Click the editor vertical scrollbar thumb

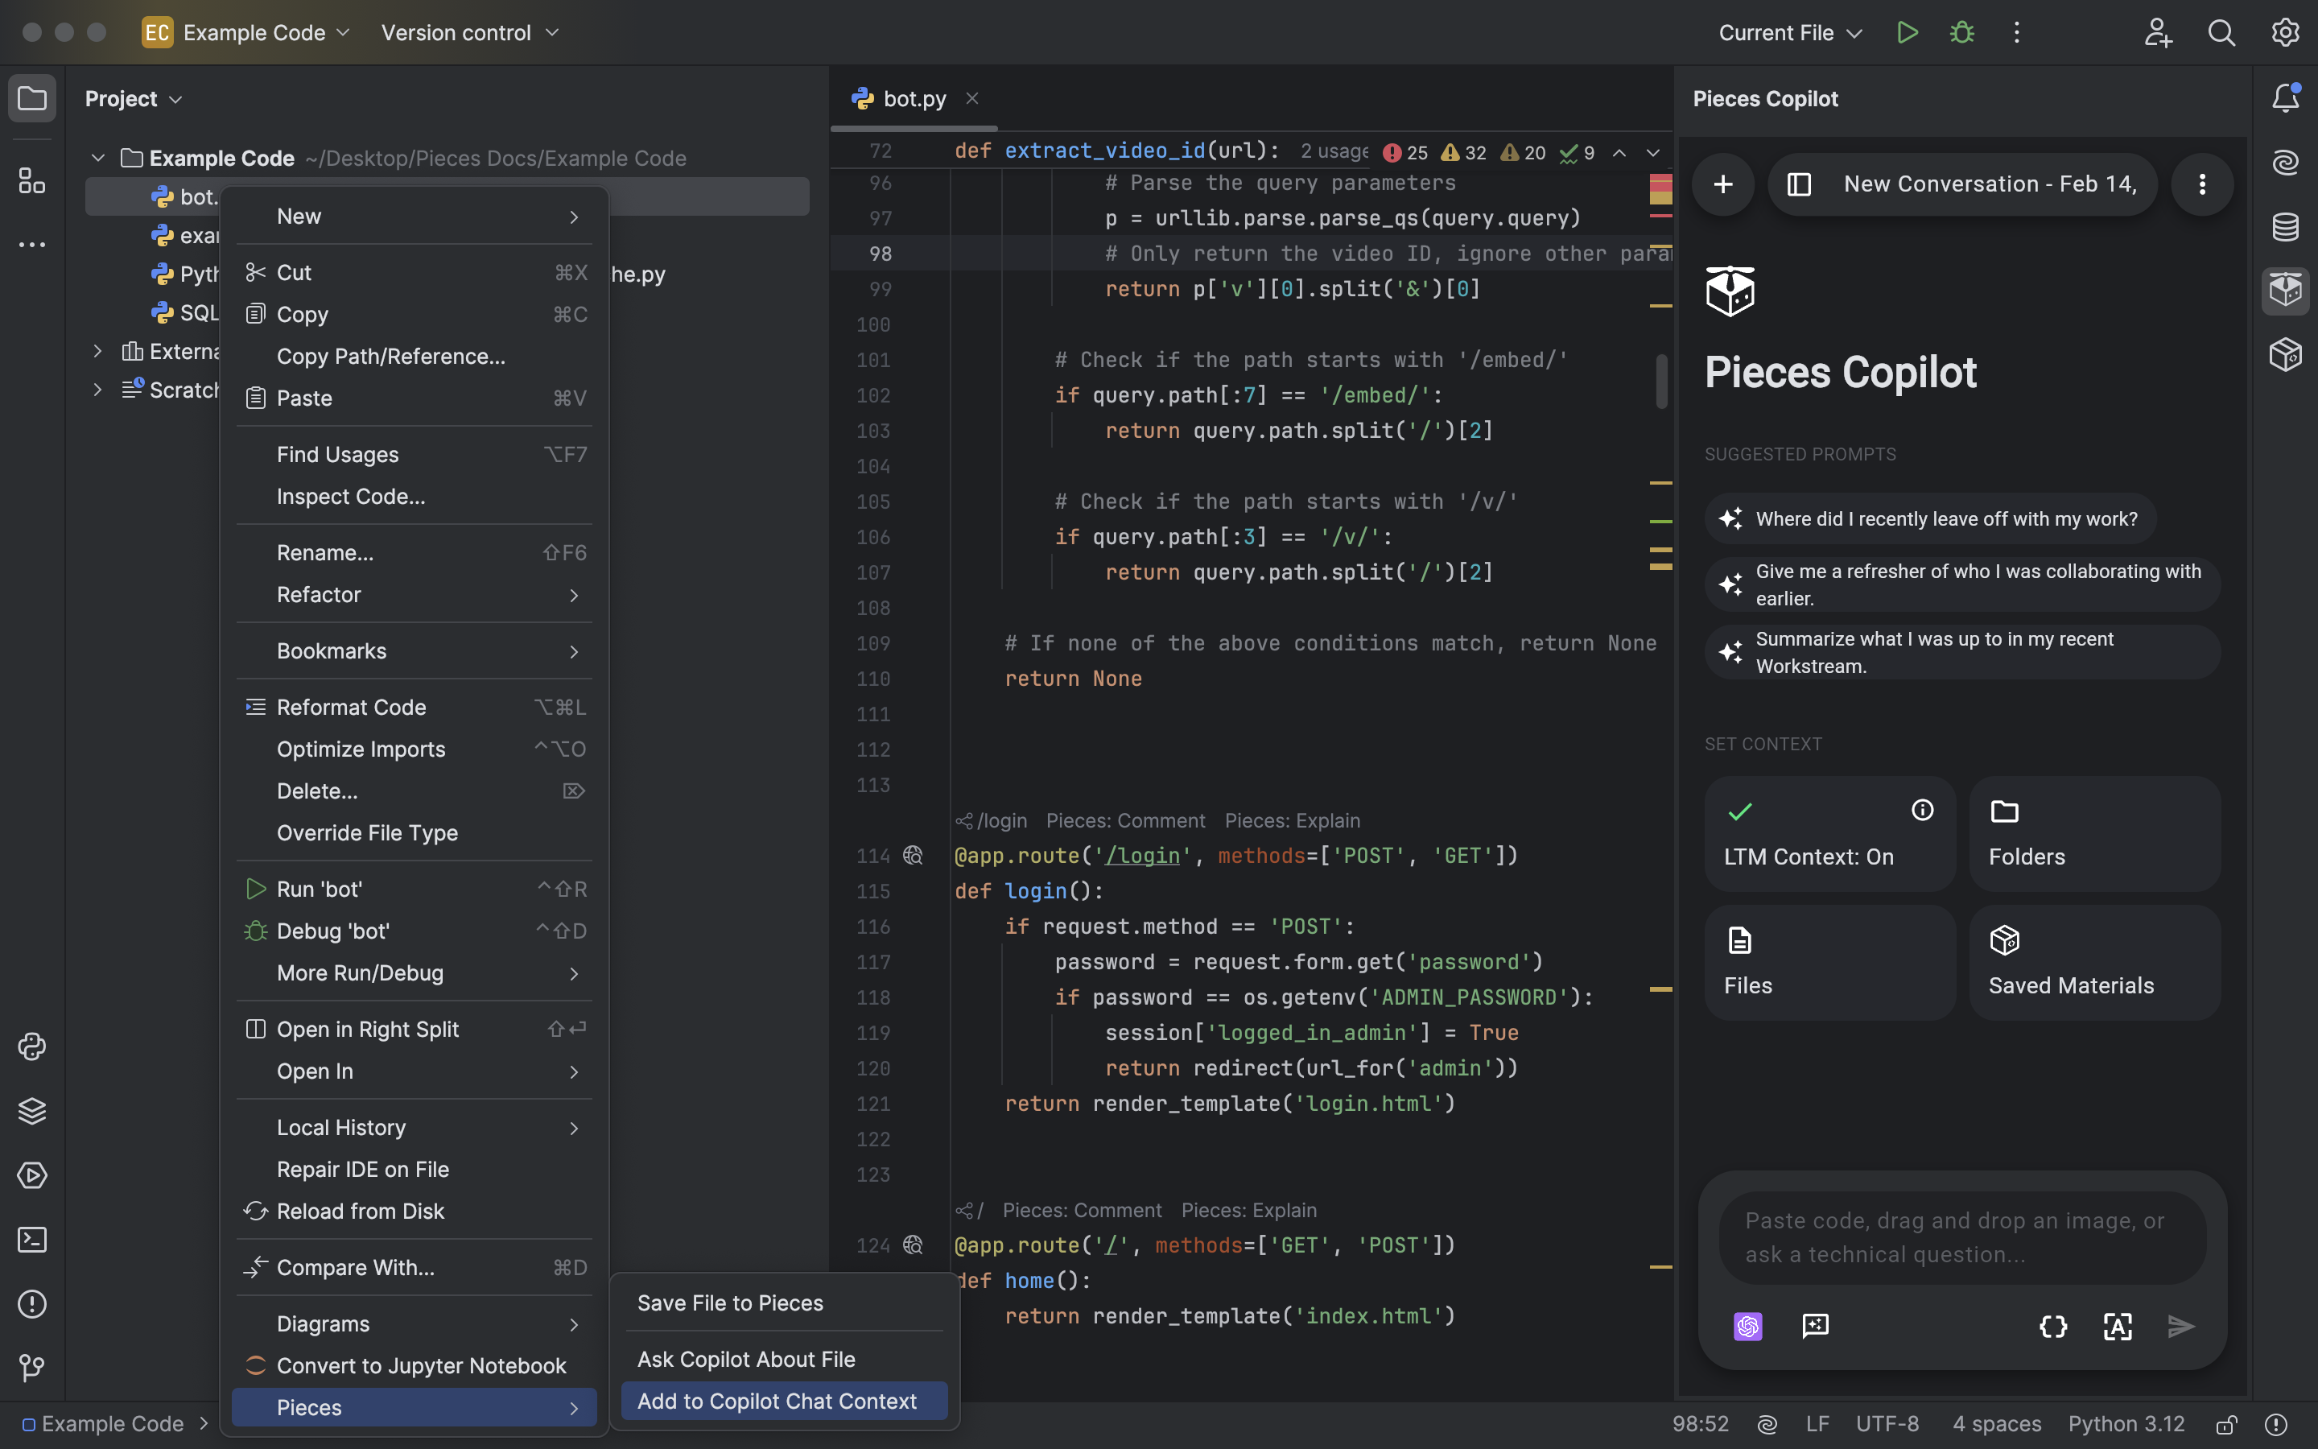(x=1662, y=382)
